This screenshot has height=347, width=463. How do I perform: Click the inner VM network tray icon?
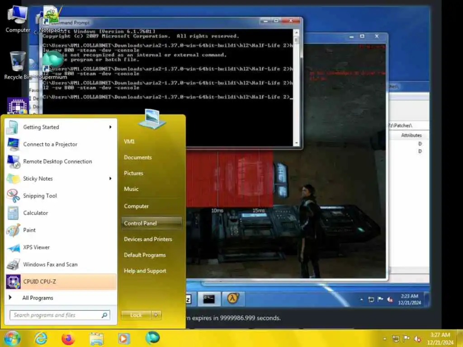(x=371, y=300)
